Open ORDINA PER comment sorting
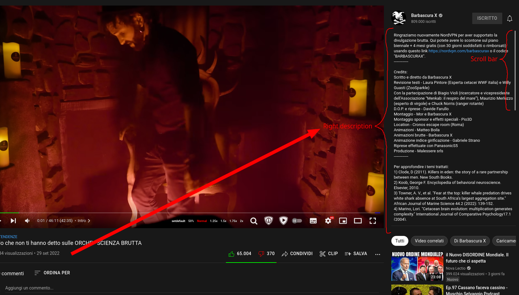 [x=52, y=273]
